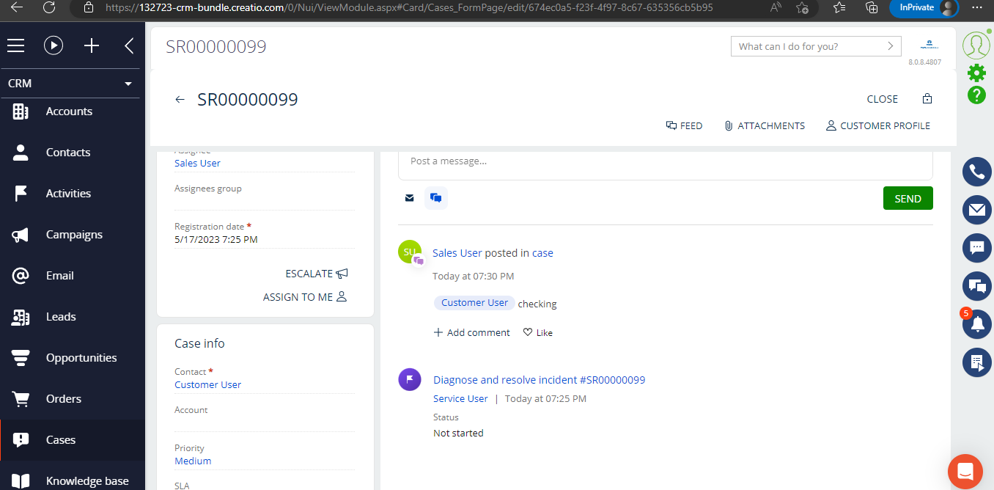Open the Assignee Sales User link
The width and height of the screenshot is (994, 490).
coord(197,164)
